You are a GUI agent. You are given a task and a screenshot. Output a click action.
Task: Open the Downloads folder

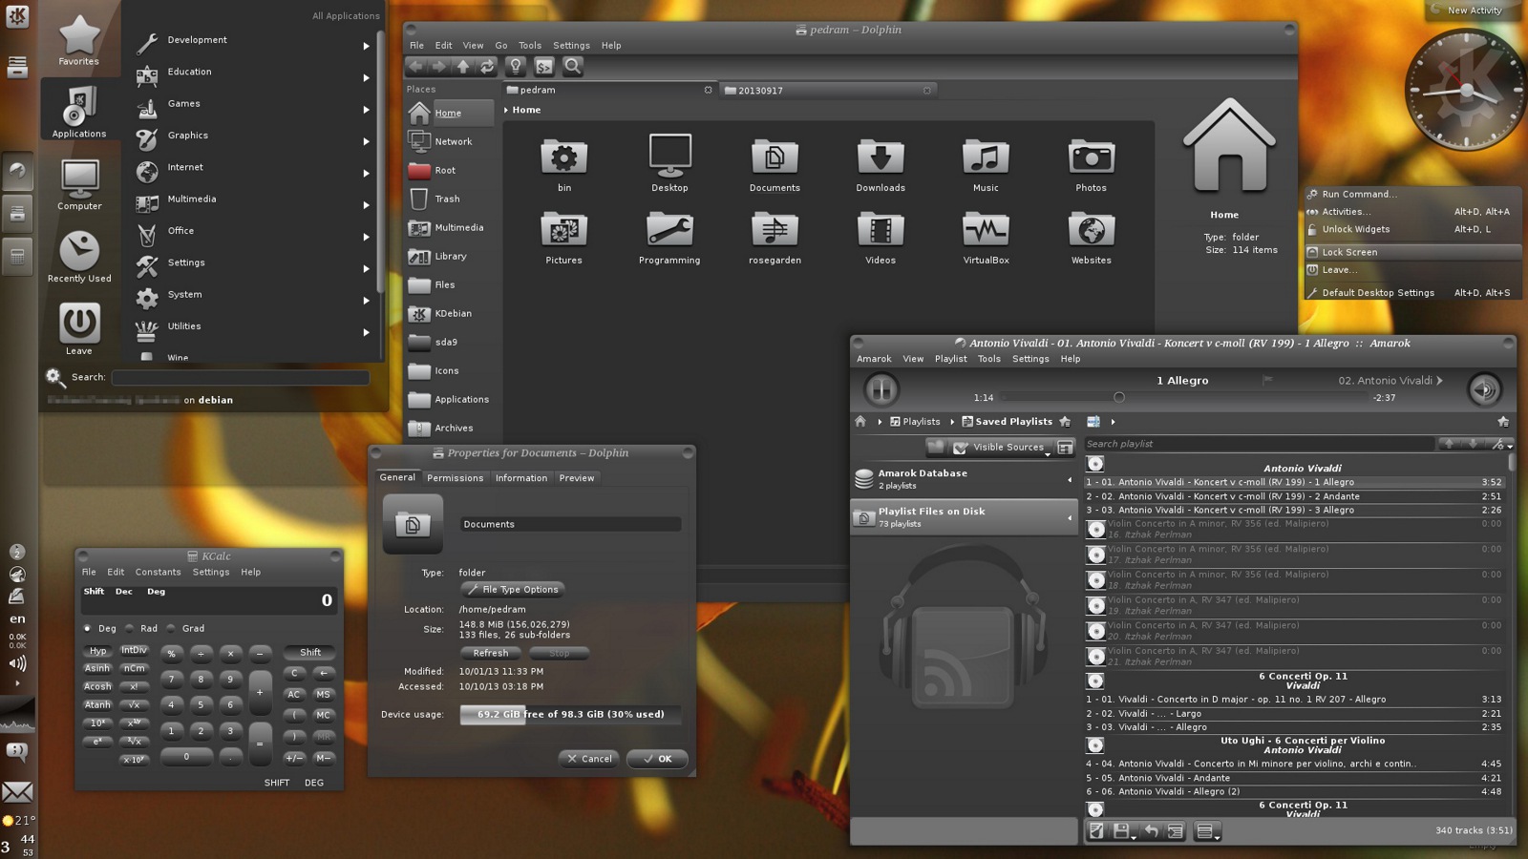pyautogui.click(x=881, y=164)
